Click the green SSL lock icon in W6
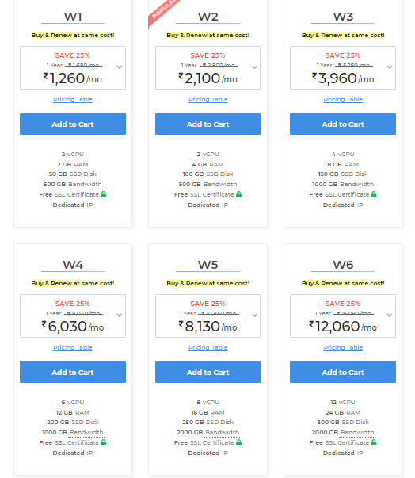Viewport: 415px width, 478px height. pos(374,442)
